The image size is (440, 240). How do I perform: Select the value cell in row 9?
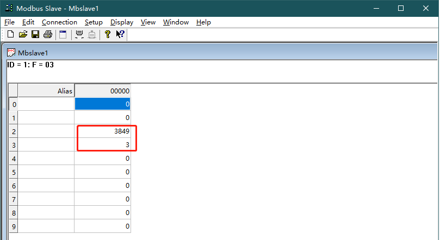click(102, 226)
